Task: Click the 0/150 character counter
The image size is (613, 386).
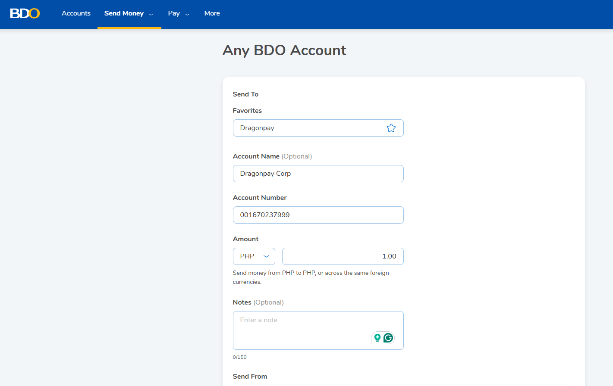Action: coord(240,357)
